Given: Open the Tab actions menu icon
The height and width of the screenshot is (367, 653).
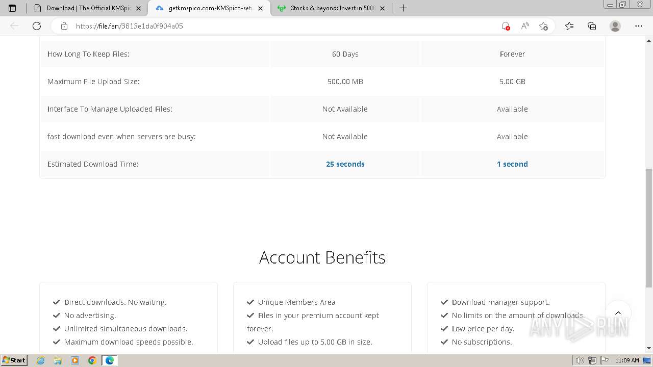Looking at the screenshot, I should (x=12, y=8).
